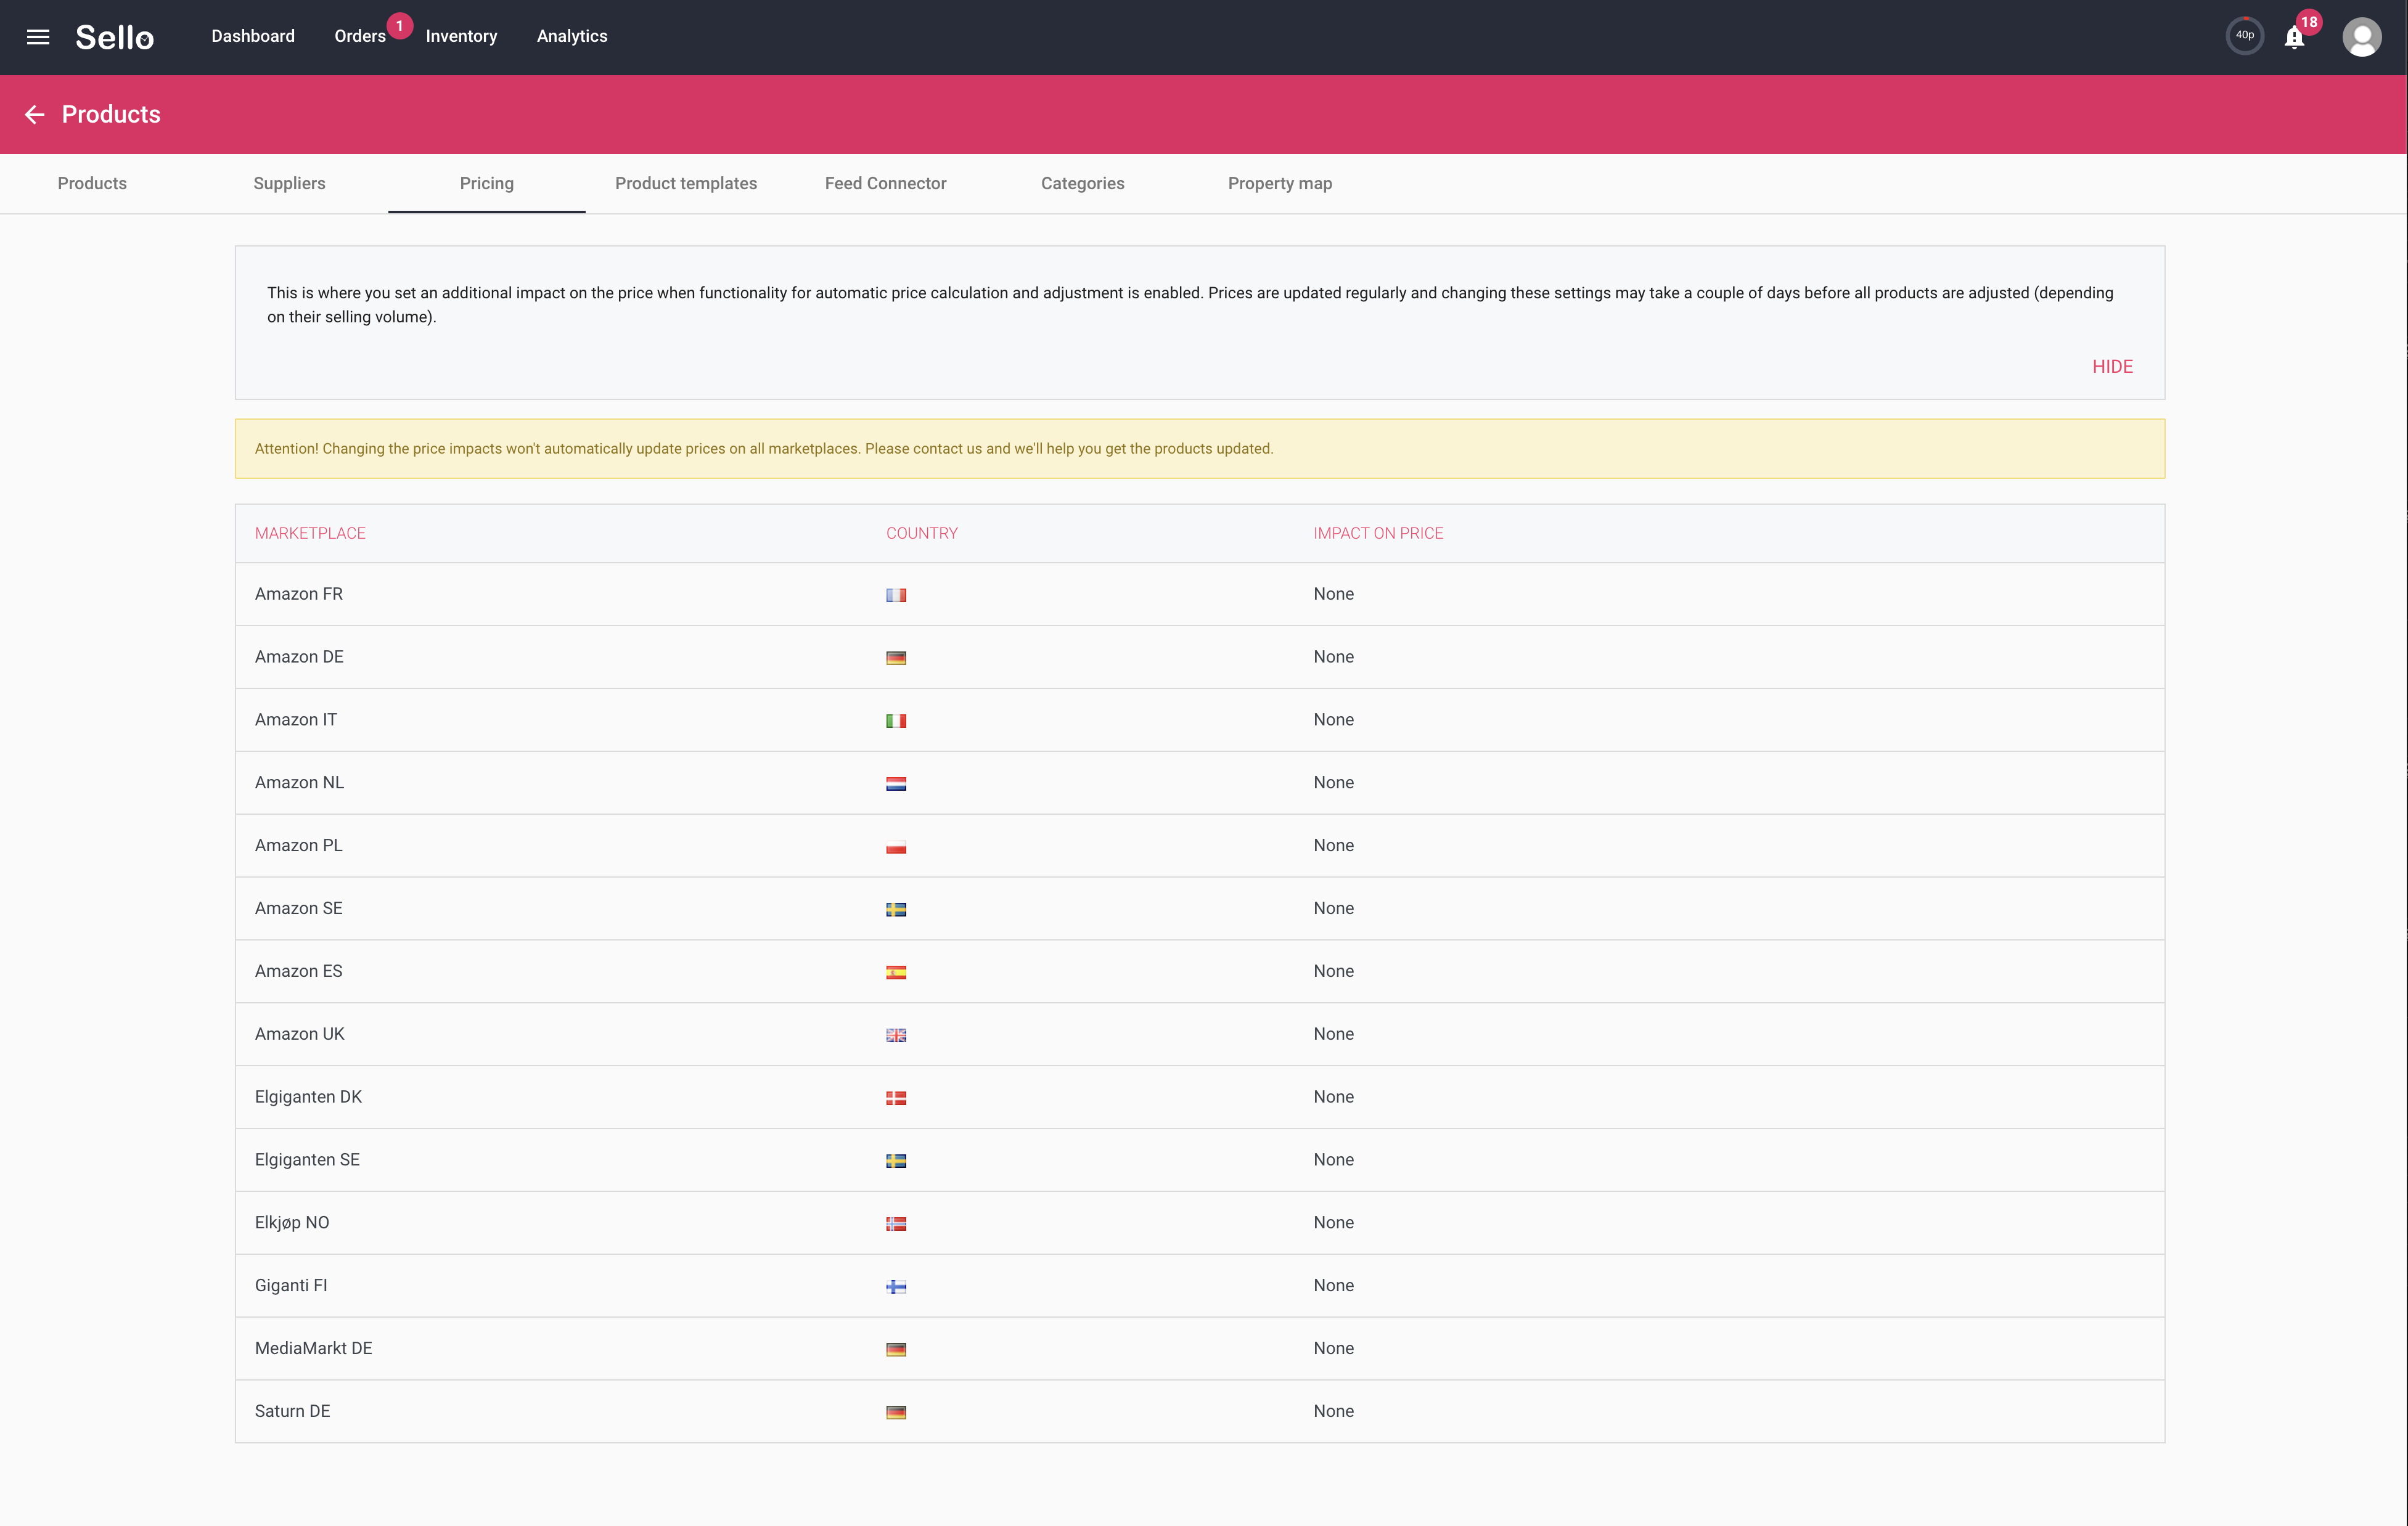This screenshot has width=2408, height=1526.
Task: Switch to the Property map tab
Action: 1280,183
